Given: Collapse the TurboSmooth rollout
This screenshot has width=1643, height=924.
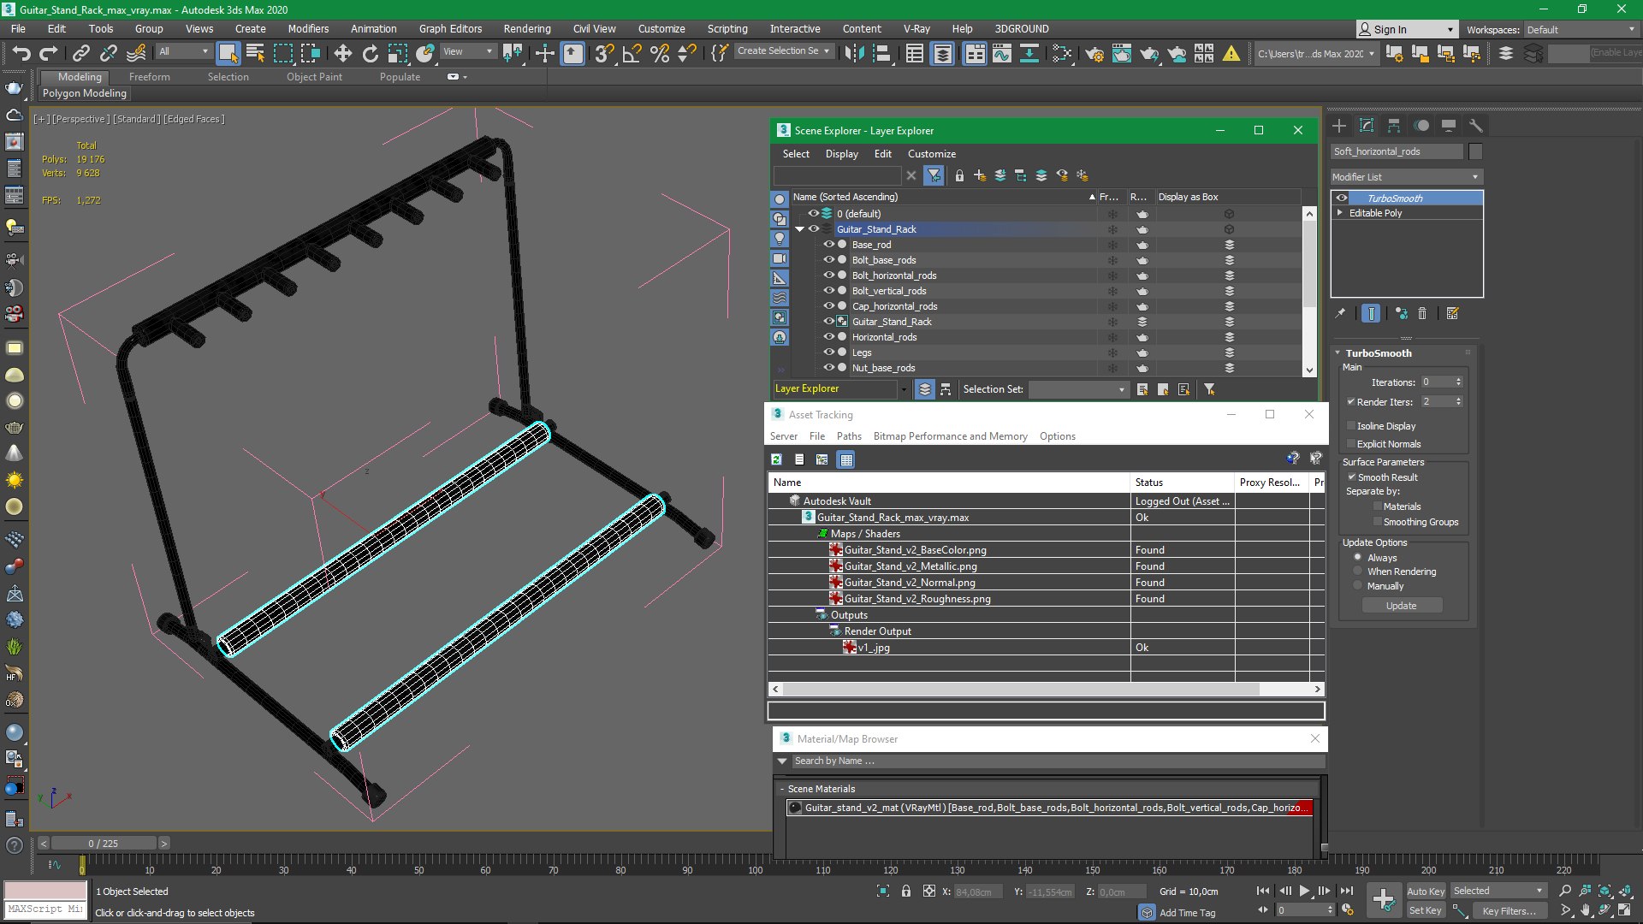Looking at the screenshot, I should [x=1338, y=353].
